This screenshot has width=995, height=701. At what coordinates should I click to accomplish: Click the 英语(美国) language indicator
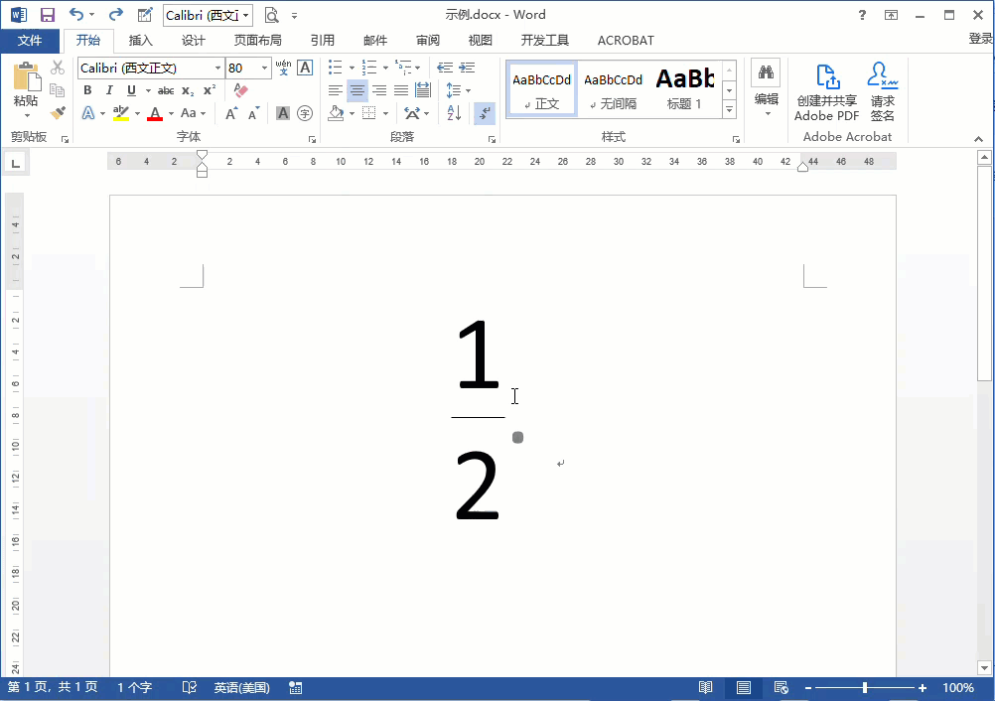coord(241,688)
